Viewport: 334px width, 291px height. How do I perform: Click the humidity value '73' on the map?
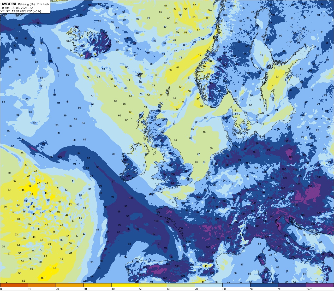153,86
